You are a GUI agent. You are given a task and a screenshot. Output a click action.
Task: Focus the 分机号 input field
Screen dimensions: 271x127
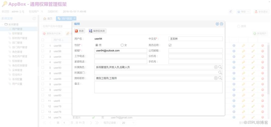tap(195, 56)
